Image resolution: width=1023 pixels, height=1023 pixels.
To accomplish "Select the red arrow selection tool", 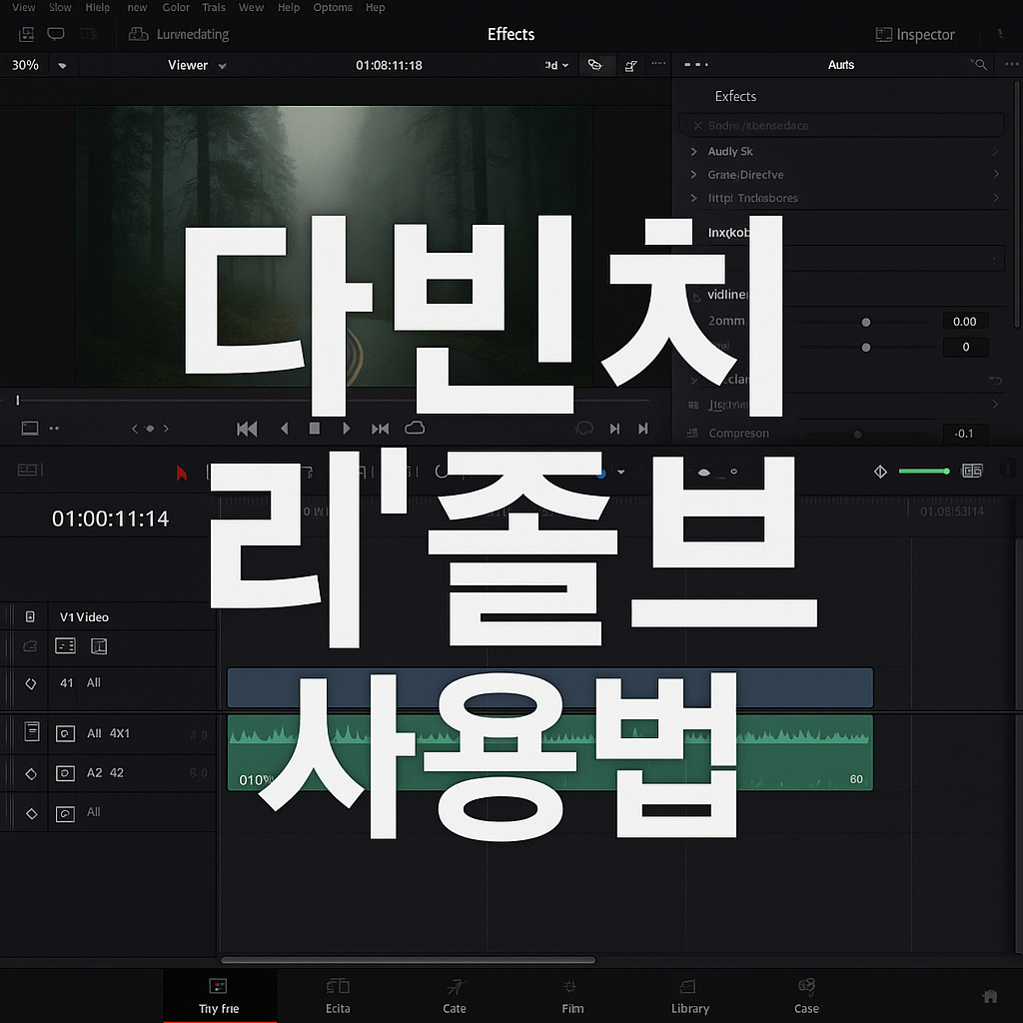I will 182,473.
